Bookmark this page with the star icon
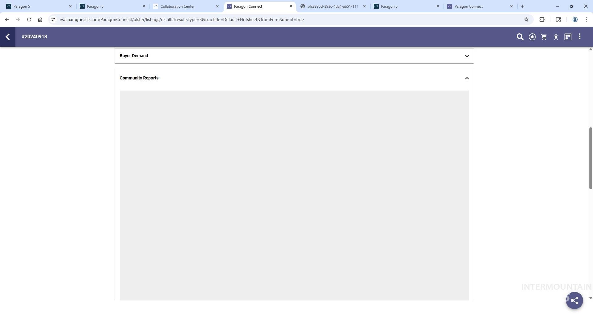This screenshot has width=593, height=319. [x=526, y=19]
